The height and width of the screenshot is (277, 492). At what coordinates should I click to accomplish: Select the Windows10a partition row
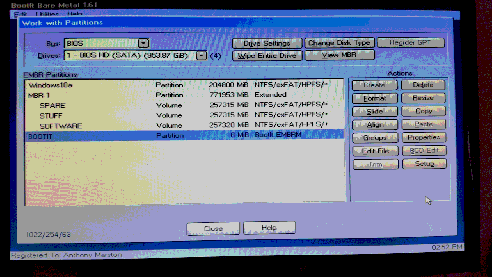[x=184, y=85]
